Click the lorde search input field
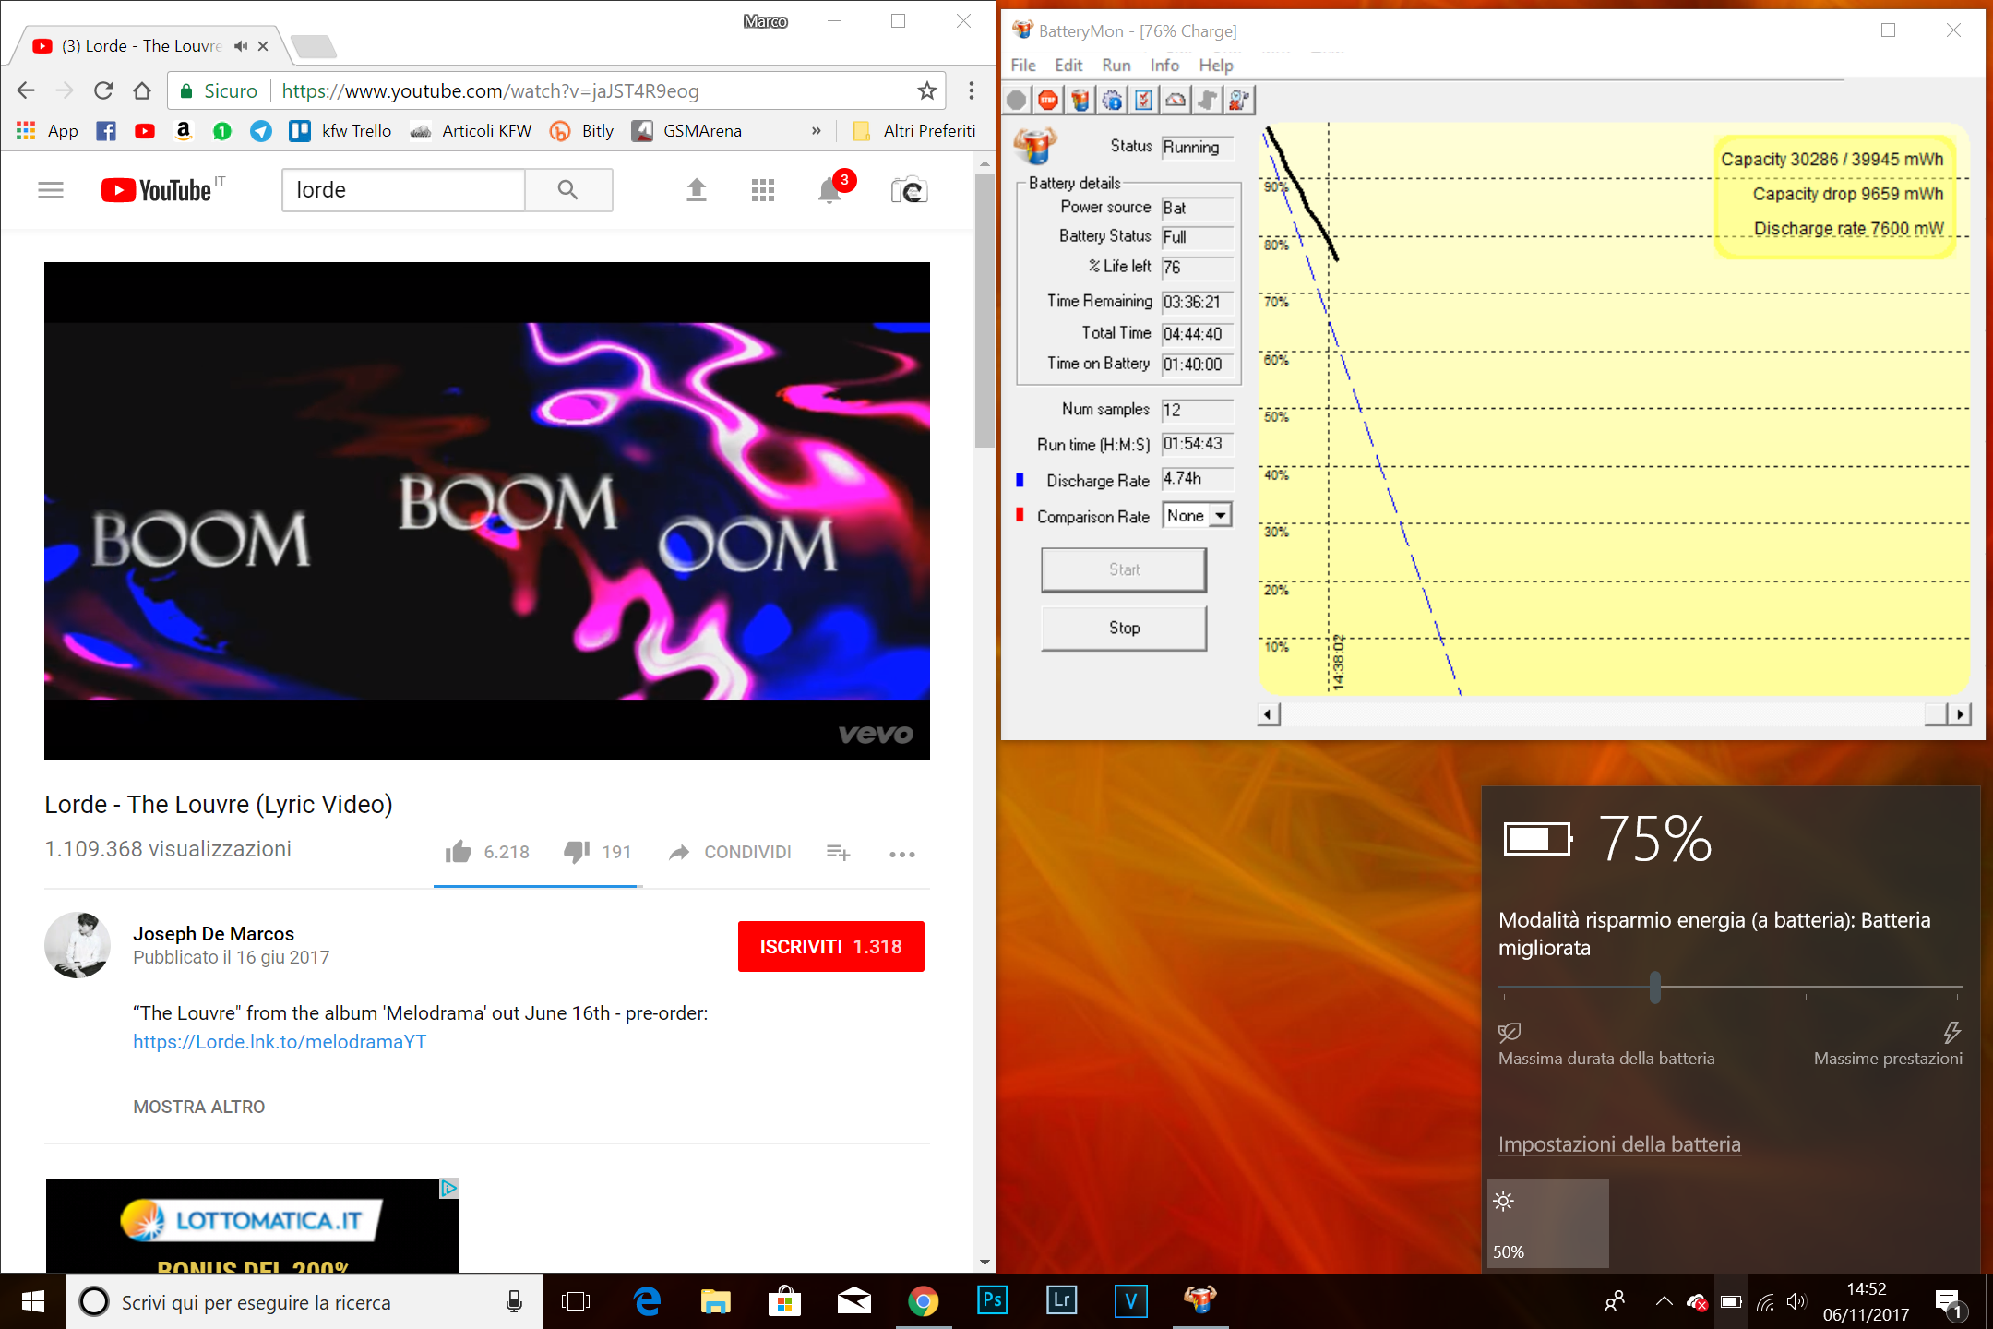The width and height of the screenshot is (1993, 1329). 403,189
